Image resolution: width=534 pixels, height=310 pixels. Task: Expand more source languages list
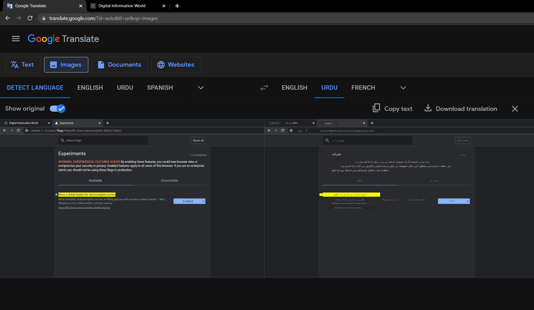tap(201, 88)
